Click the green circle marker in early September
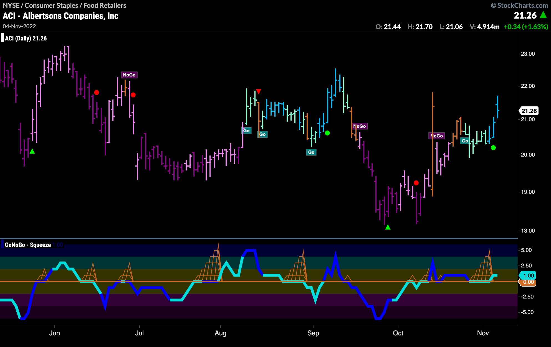 327,133
